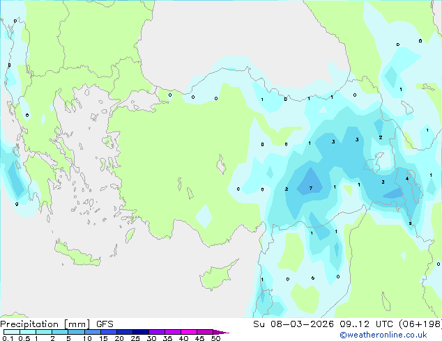Click the "(06+198)" forecast run text
The image size is (442, 341).
pyautogui.click(x=420, y=324)
